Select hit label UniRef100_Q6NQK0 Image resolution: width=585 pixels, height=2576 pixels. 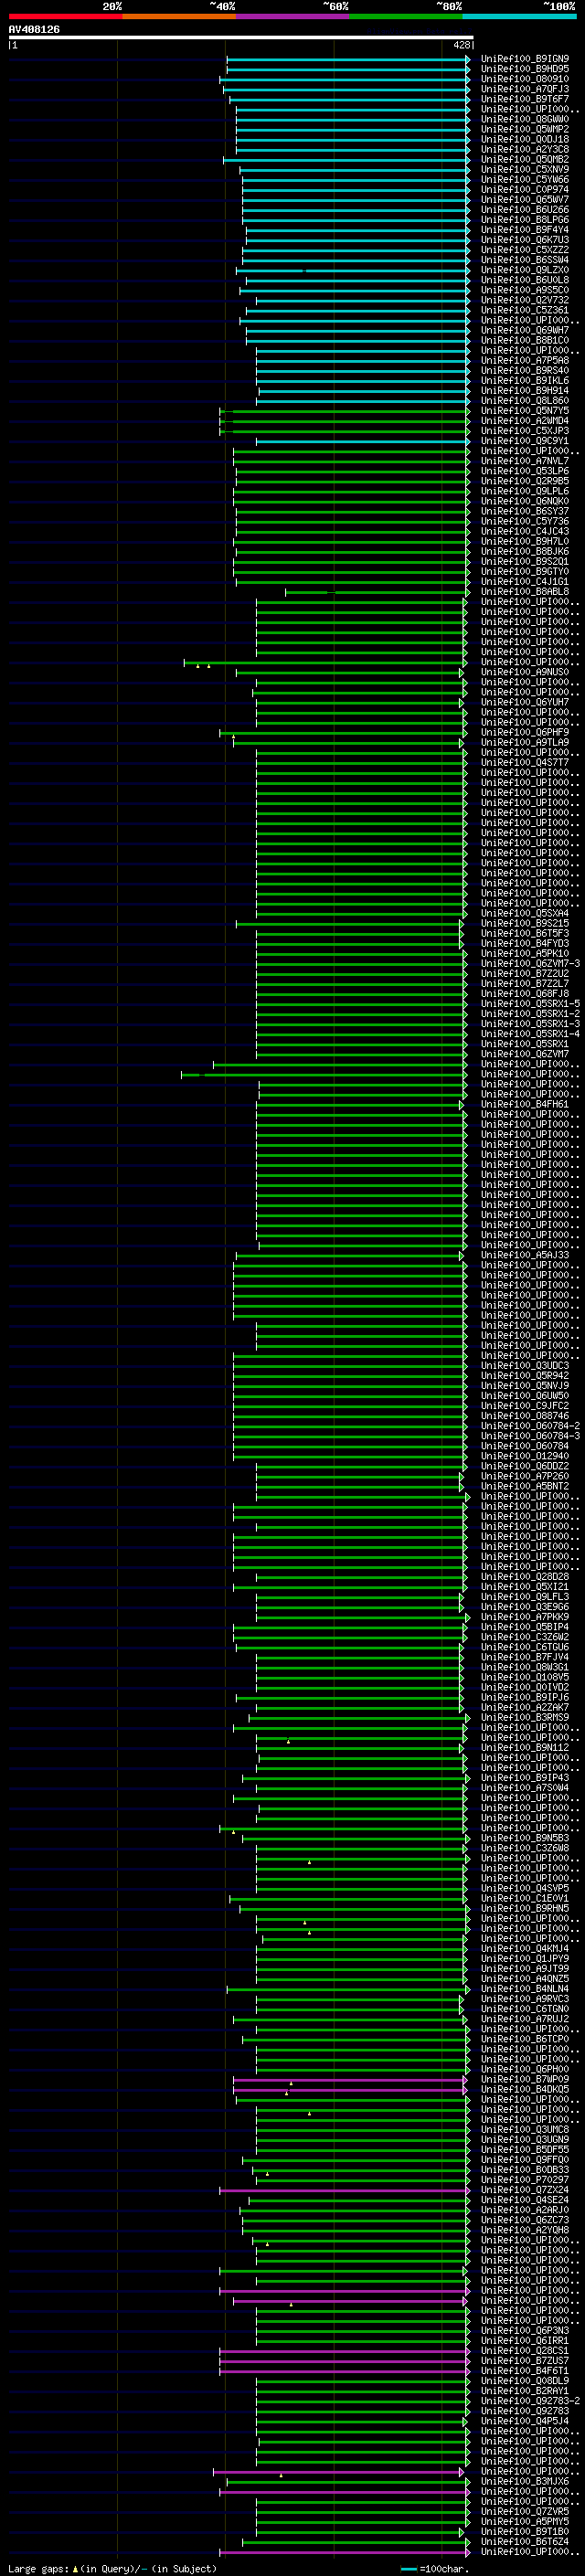point(525,501)
